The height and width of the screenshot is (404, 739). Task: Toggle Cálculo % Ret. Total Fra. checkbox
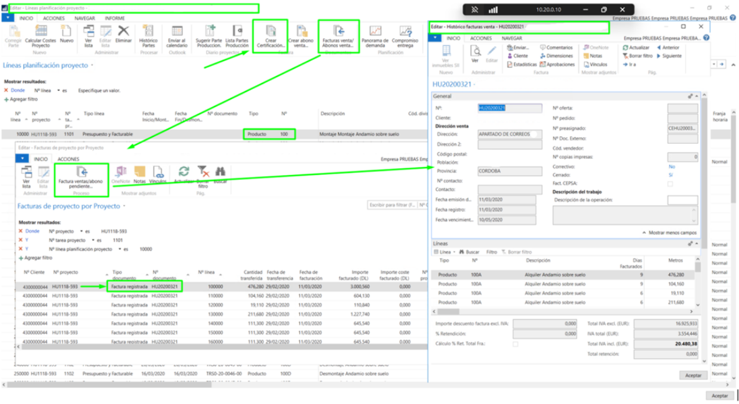[514, 344]
